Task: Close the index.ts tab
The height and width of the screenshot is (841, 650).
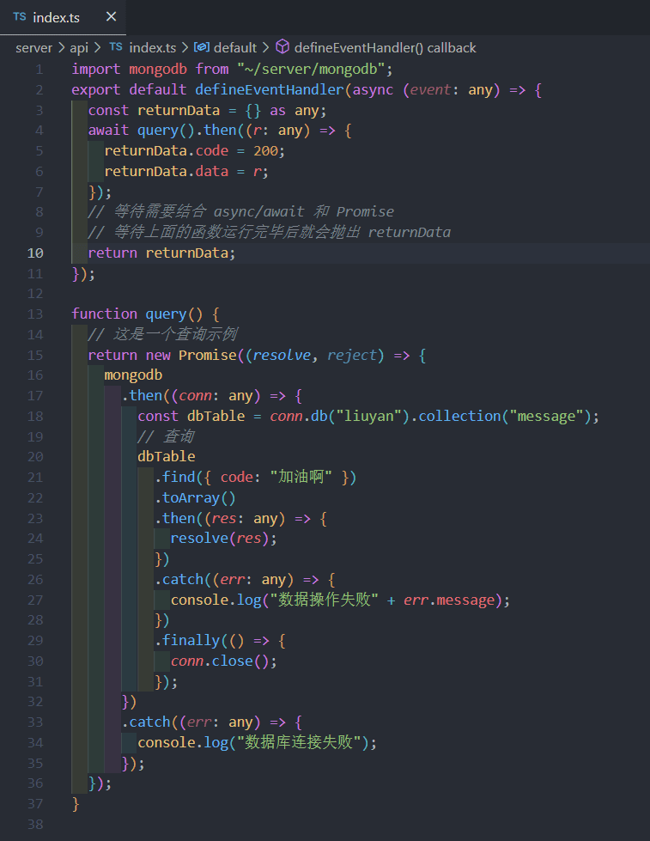Action: [x=111, y=16]
